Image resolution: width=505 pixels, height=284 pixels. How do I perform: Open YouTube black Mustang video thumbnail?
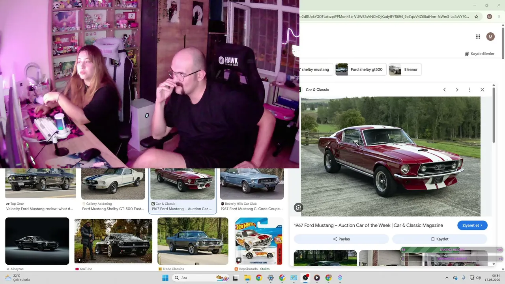click(x=113, y=241)
